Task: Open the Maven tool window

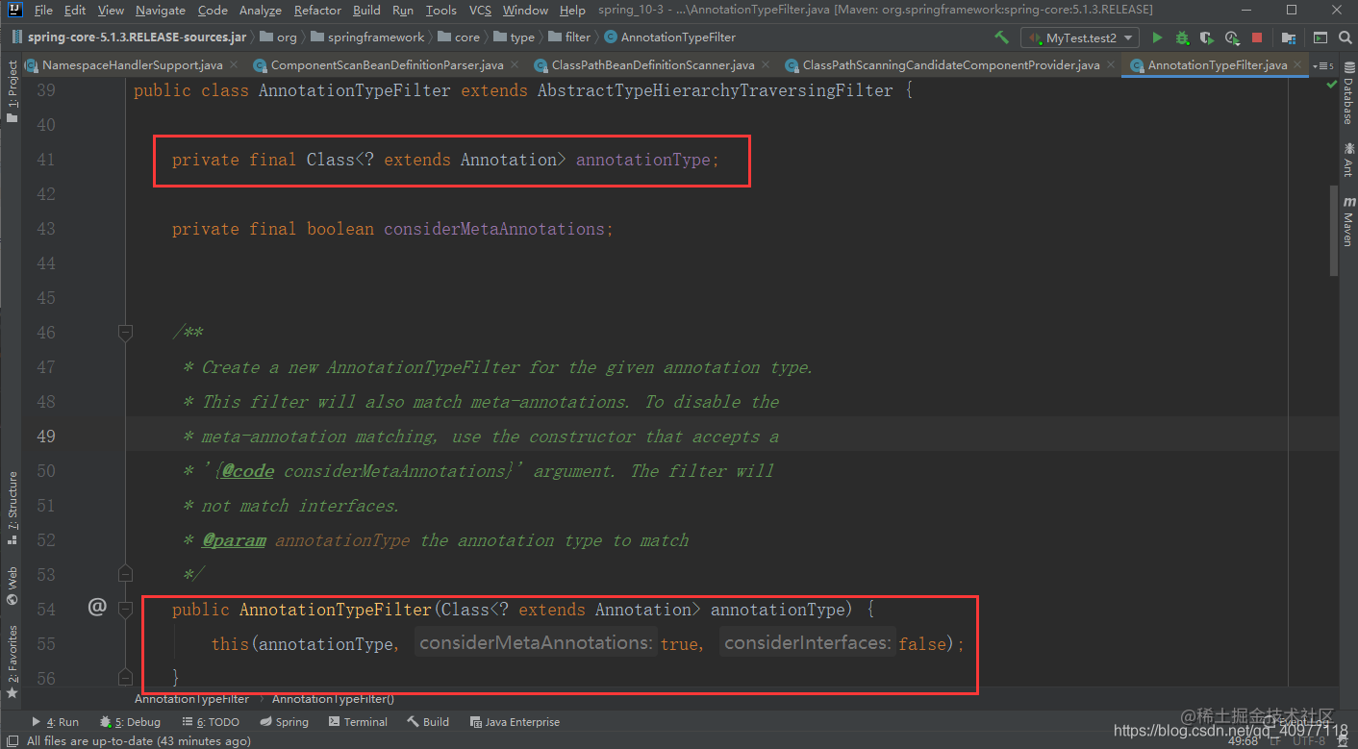Action: tap(1346, 221)
